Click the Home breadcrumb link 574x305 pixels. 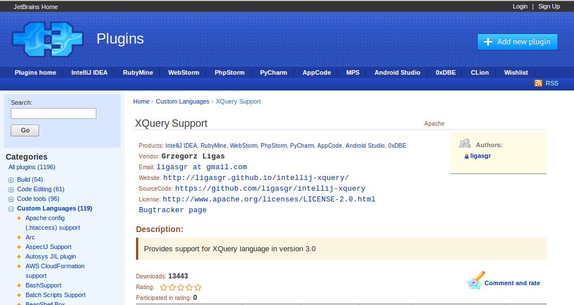[141, 101]
